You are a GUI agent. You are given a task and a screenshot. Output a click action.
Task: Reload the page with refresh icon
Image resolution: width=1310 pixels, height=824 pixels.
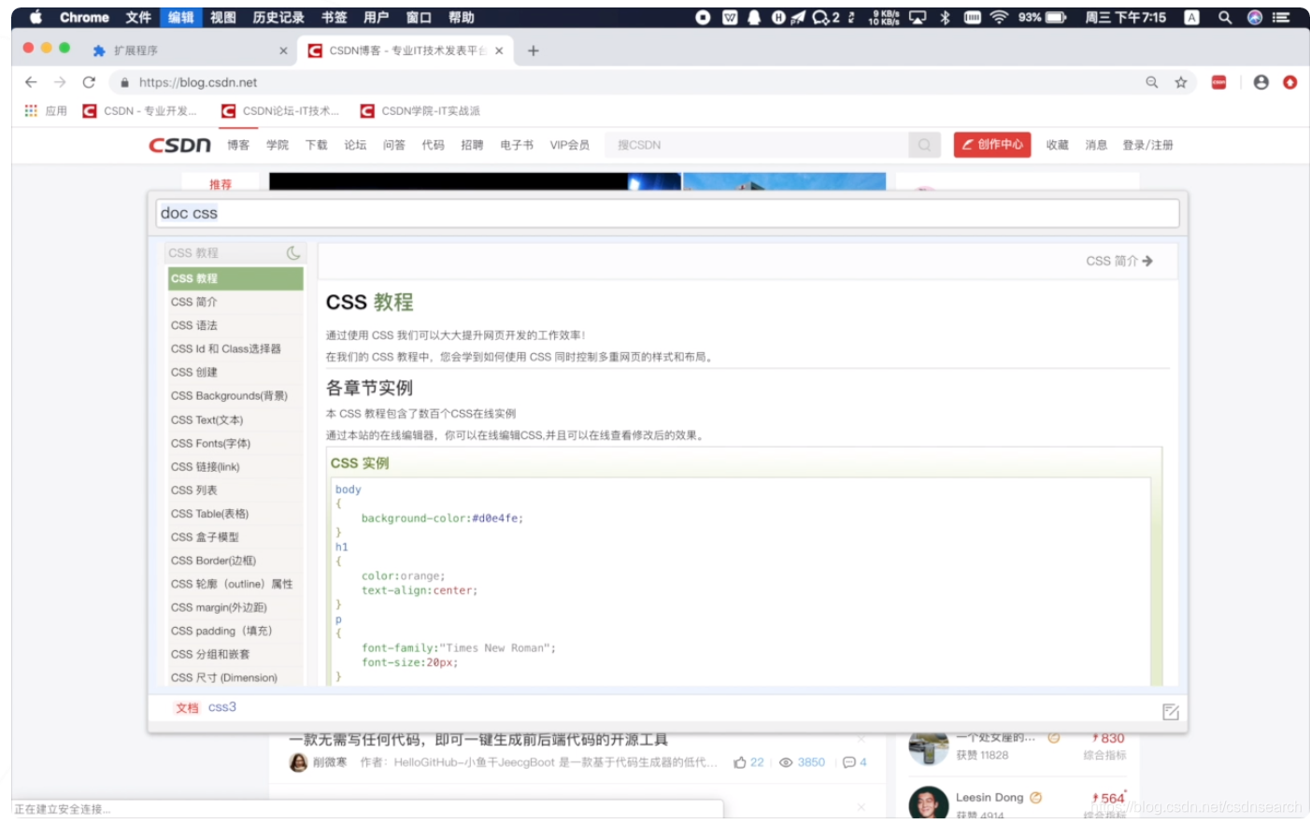[x=89, y=82]
